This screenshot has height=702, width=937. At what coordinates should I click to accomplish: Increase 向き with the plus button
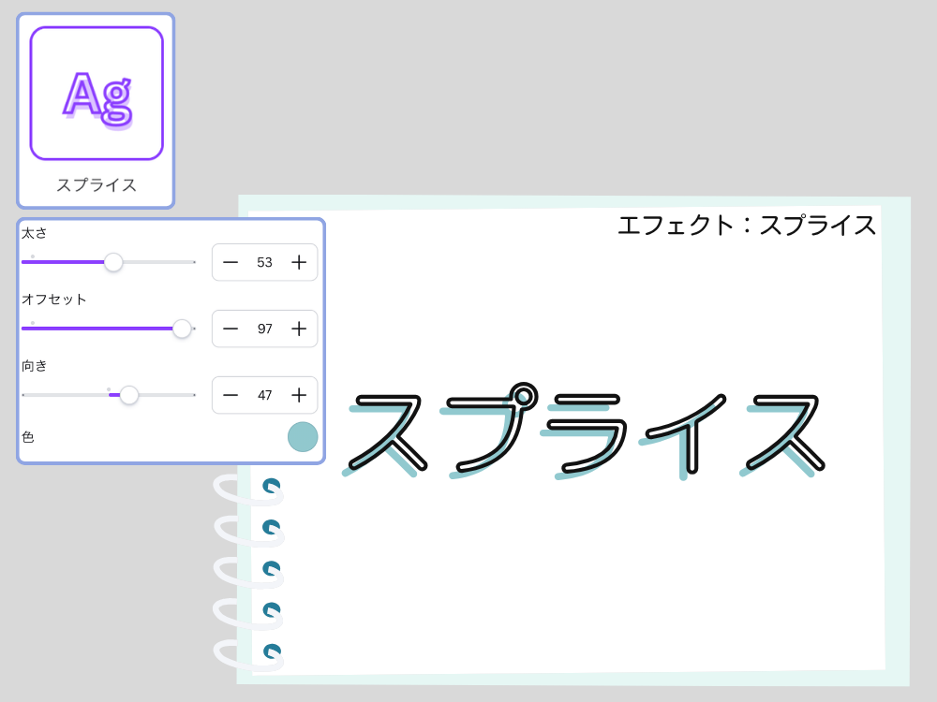[299, 395]
